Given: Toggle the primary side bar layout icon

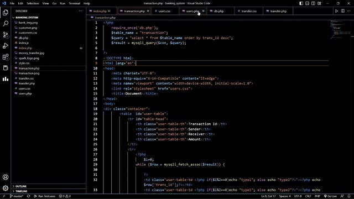Looking at the screenshot, I should tap(301, 3).
